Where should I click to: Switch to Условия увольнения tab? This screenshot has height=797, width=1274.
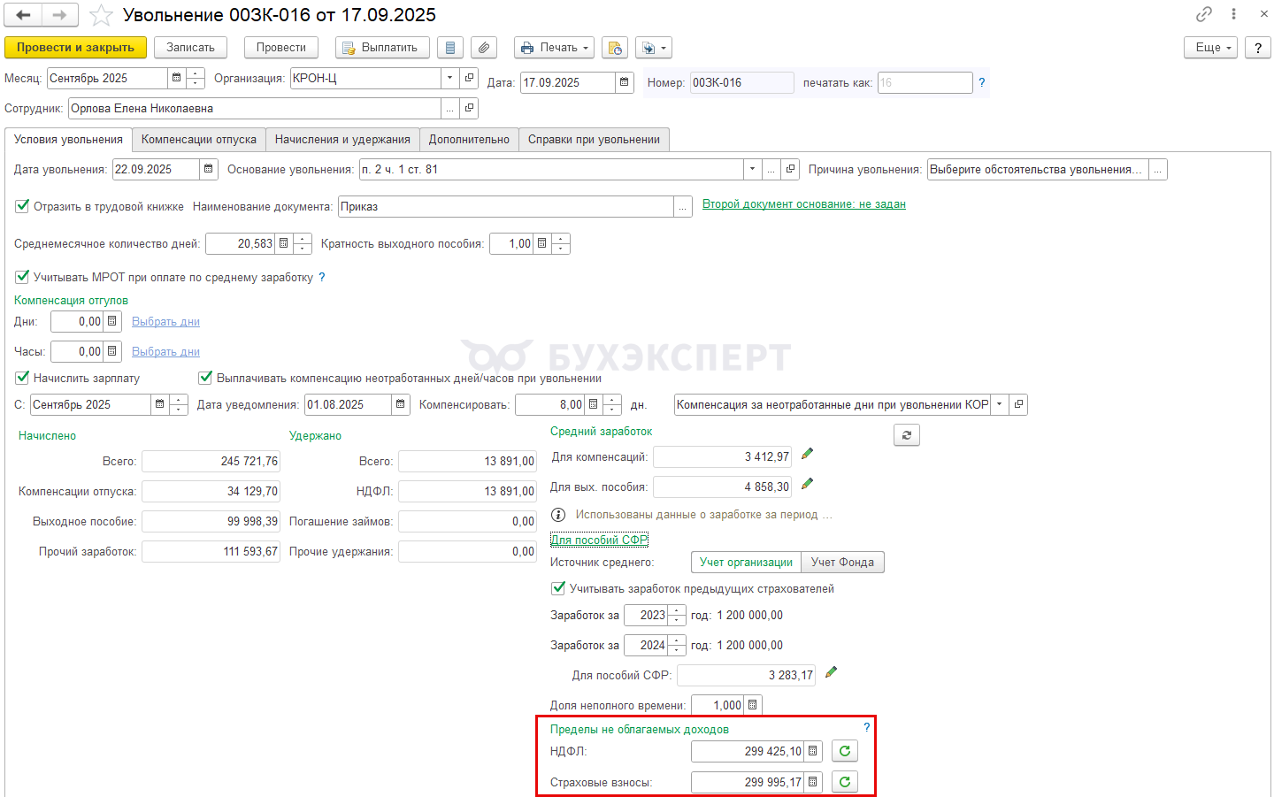pyautogui.click(x=68, y=140)
